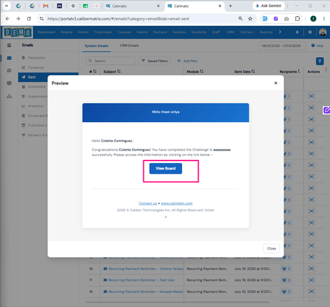Viewport: 330px width, 307px height.
Task: Click the horizontal scrollbar below the table
Action: (x=178, y=302)
